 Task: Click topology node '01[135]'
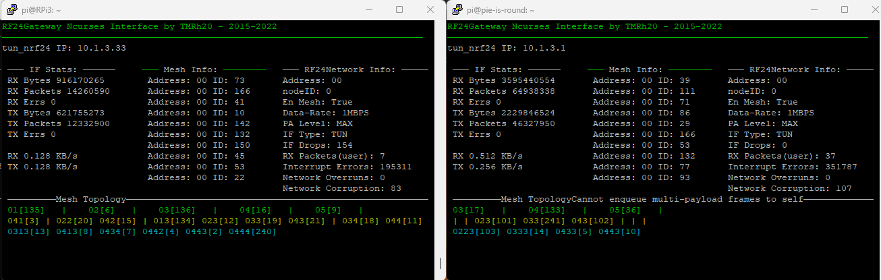(x=26, y=211)
